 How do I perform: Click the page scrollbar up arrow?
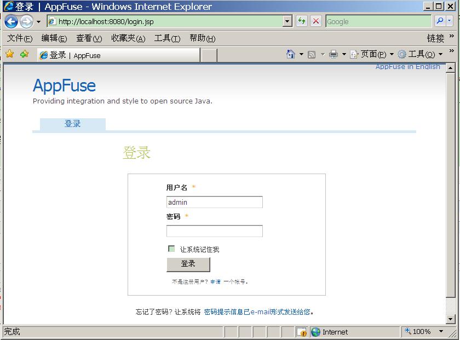(x=450, y=68)
